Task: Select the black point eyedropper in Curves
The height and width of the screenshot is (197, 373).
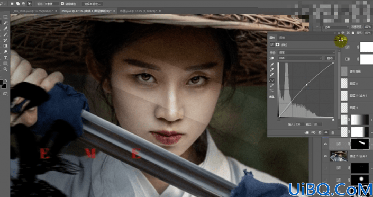Action: [x=271, y=65]
